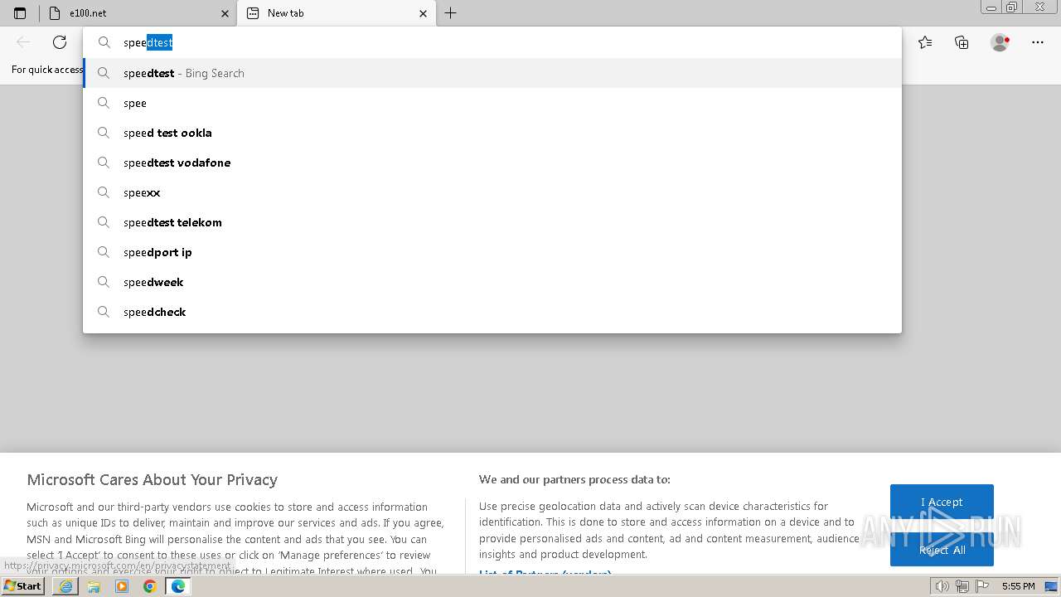This screenshot has height=597, width=1061.
Task: Select the New tab tab
Action: click(336, 13)
